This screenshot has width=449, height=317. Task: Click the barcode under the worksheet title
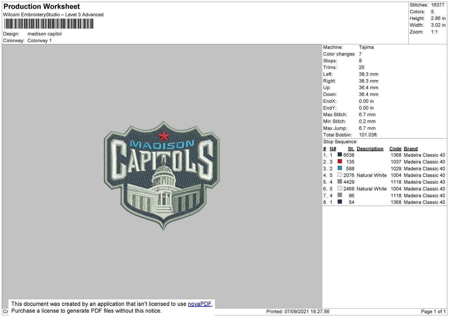pos(49,24)
